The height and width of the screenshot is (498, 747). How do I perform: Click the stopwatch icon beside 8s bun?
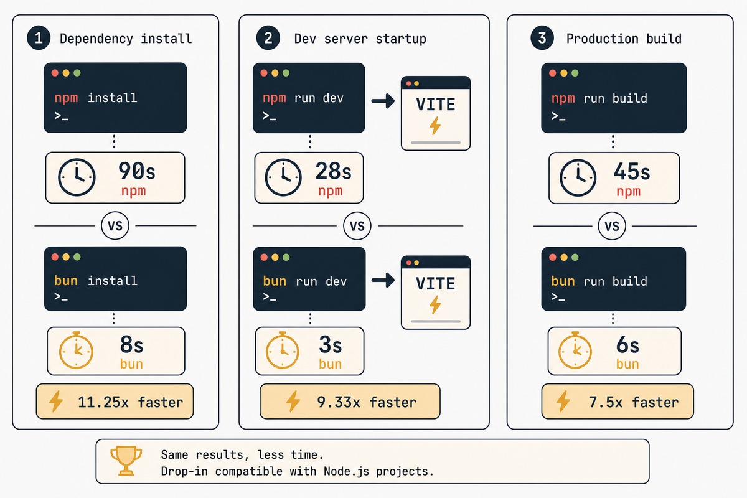77,352
